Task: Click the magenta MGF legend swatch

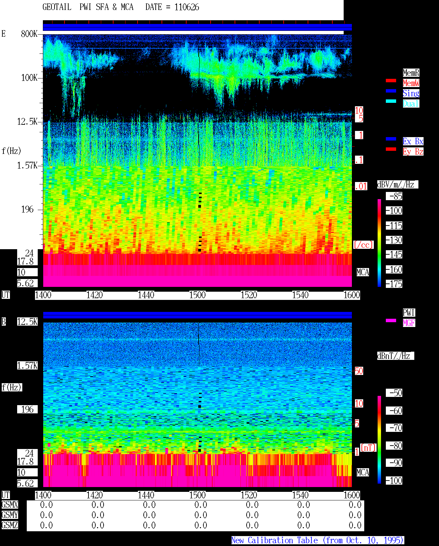Action: 391,320
